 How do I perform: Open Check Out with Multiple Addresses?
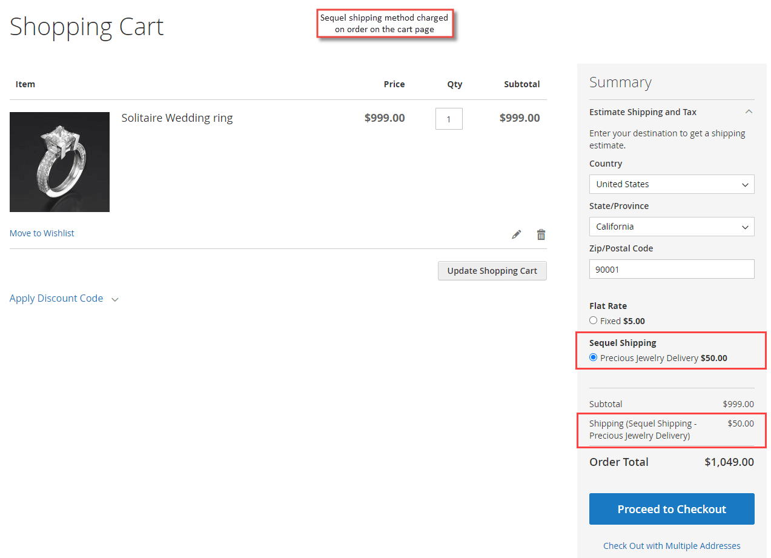[671, 545]
